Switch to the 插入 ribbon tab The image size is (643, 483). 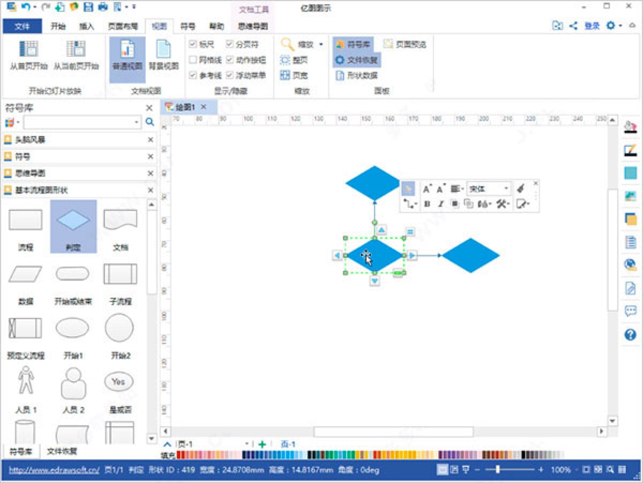(86, 26)
